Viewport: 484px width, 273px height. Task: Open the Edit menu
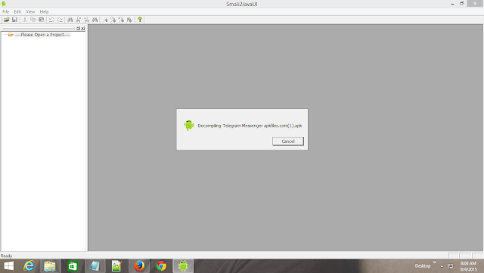pos(17,12)
